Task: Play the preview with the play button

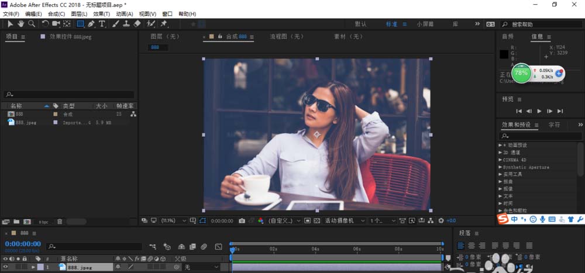Action: tap(539, 110)
